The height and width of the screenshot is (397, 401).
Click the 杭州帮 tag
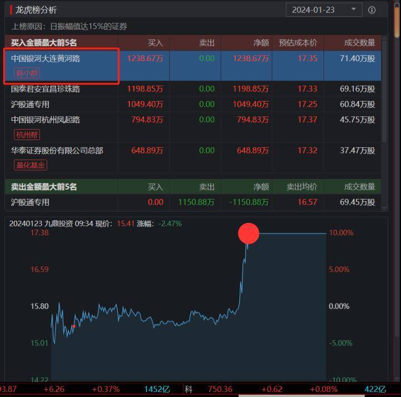tap(27, 135)
